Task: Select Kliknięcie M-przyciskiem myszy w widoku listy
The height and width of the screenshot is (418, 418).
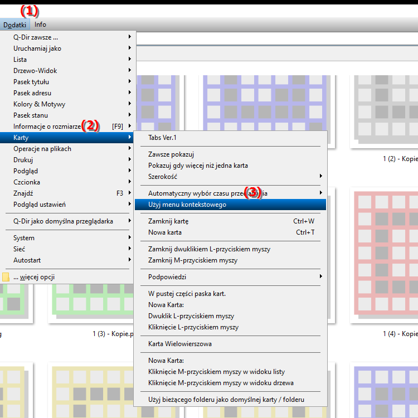Action: click(230, 372)
